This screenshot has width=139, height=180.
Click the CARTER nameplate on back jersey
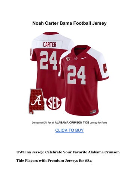[50, 45]
